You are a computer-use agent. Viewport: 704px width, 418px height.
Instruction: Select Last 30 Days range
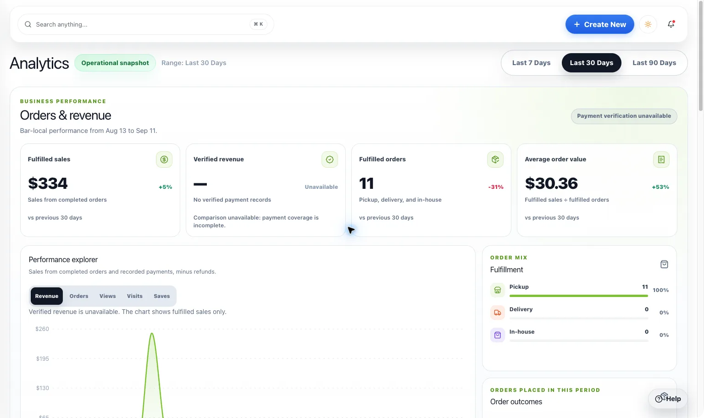tap(592, 63)
